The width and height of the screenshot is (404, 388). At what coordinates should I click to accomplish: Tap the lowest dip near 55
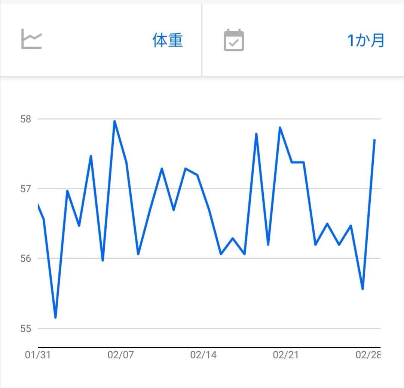(55, 317)
